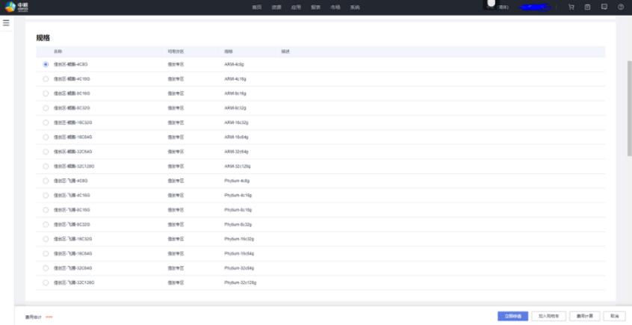Screen dimensions: 632x325
Task: Click the 加入购物车 button
Action: coord(549,316)
